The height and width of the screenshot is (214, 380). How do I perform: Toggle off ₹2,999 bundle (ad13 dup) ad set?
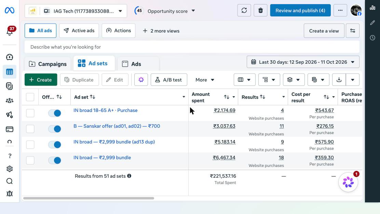55,144
